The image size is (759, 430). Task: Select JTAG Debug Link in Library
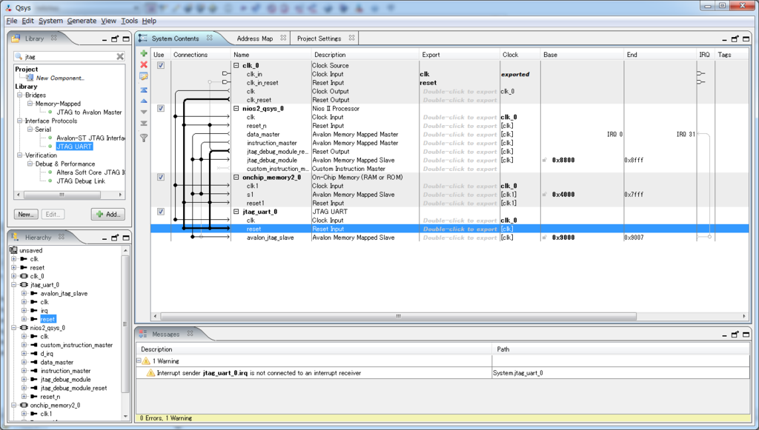click(x=80, y=181)
